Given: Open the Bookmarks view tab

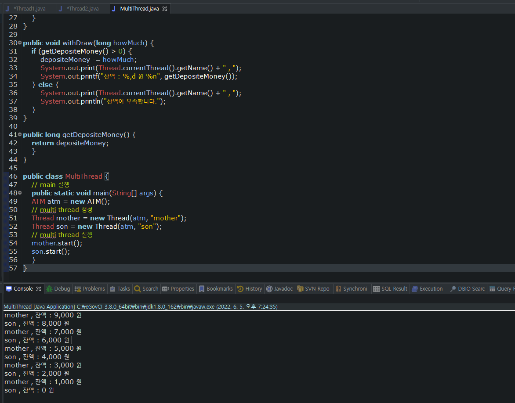Looking at the screenshot, I should tap(216, 289).
